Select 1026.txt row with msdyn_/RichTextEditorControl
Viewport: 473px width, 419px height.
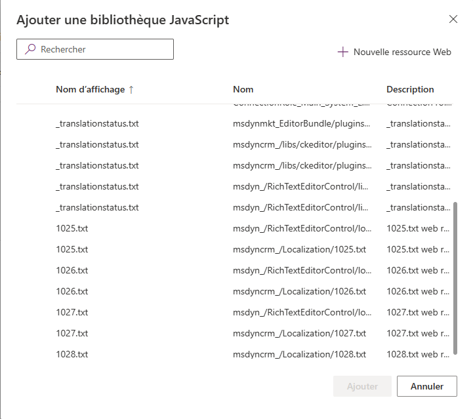(235, 270)
